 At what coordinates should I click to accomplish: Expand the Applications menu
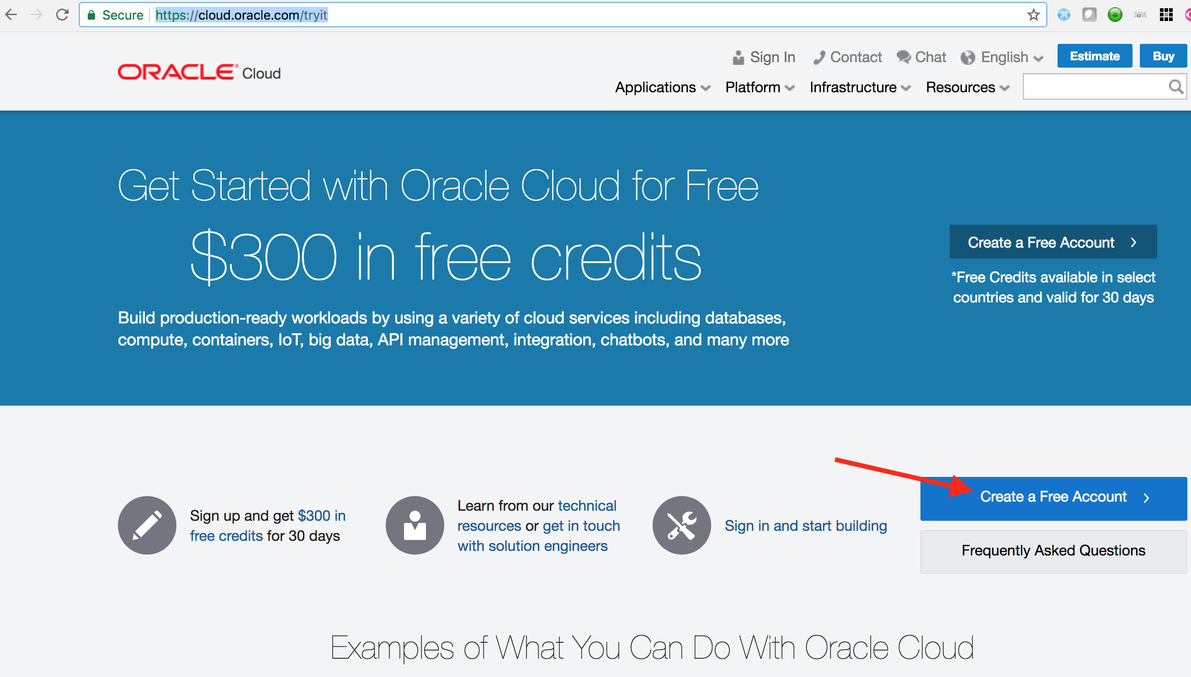pos(663,87)
